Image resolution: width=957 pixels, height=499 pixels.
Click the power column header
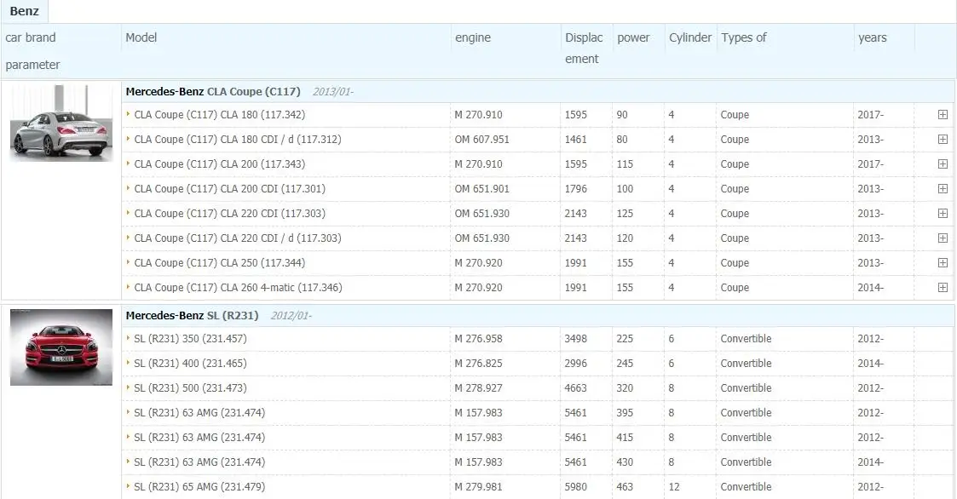pos(633,37)
